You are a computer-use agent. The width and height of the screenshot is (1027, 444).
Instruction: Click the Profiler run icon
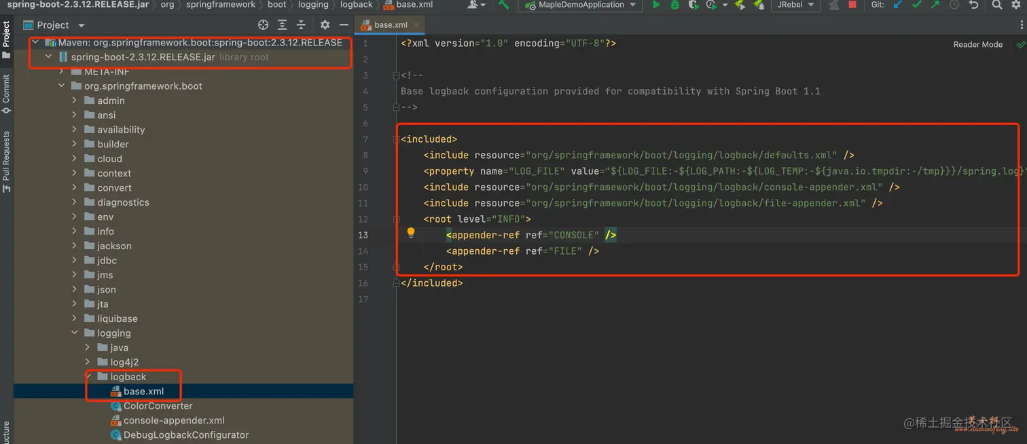point(710,5)
